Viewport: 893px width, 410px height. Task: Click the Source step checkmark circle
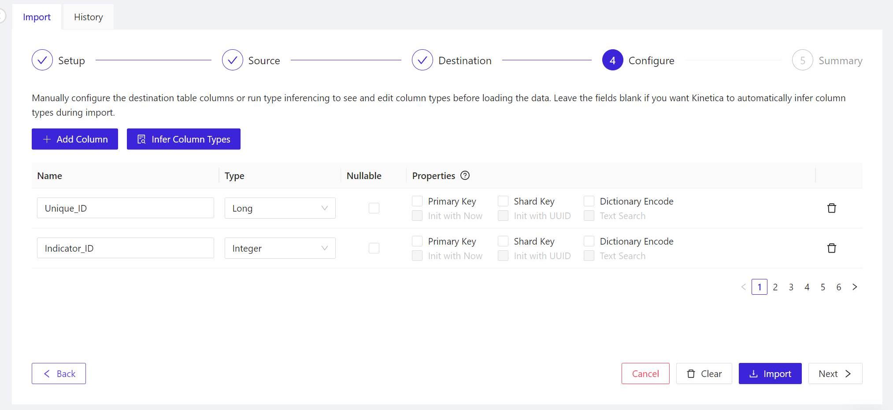[x=232, y=60]
